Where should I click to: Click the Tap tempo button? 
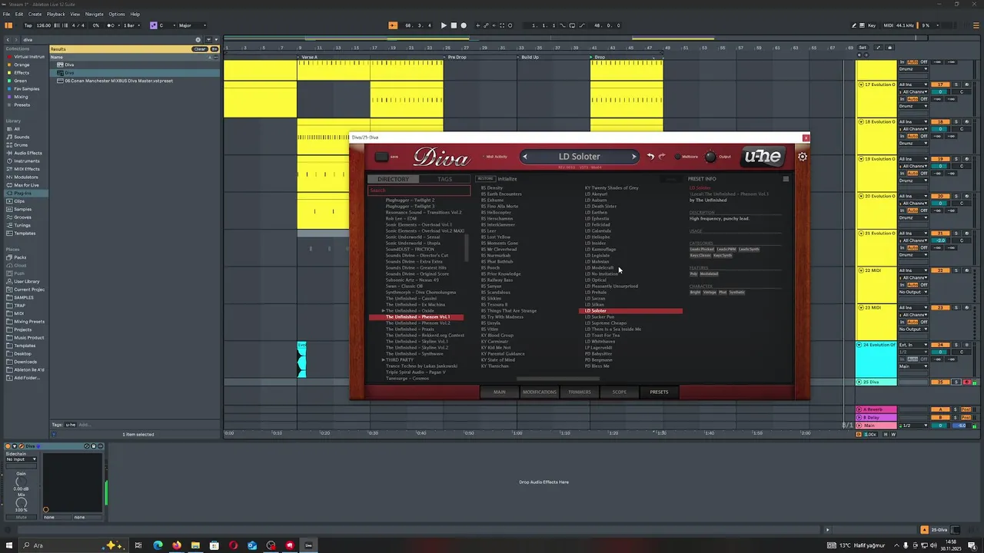pos(28,25)
